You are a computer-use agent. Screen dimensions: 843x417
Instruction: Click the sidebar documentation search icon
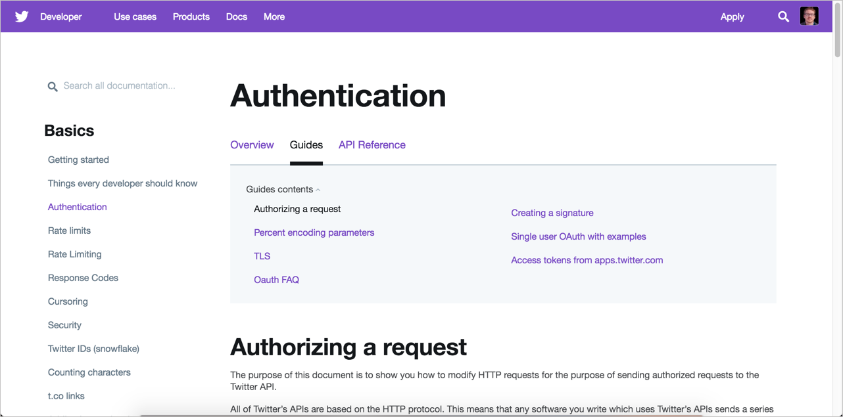[53, 87]
